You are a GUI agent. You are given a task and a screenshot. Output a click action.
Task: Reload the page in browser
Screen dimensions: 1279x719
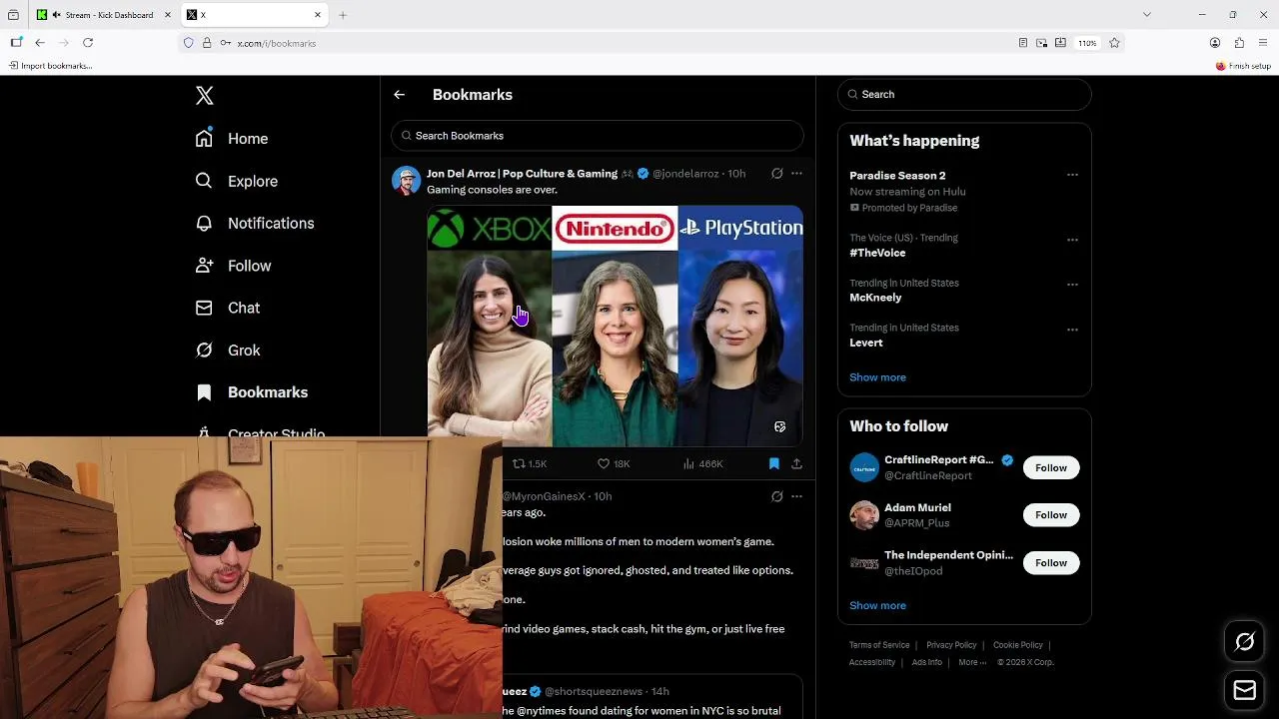[x=88, y=43]
